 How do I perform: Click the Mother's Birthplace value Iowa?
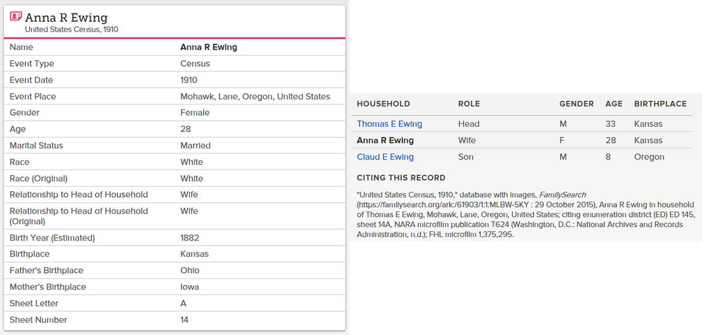coord(190,287)
